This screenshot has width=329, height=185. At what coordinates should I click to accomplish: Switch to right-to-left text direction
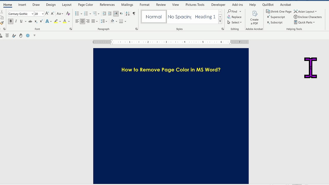pos(121,14)
